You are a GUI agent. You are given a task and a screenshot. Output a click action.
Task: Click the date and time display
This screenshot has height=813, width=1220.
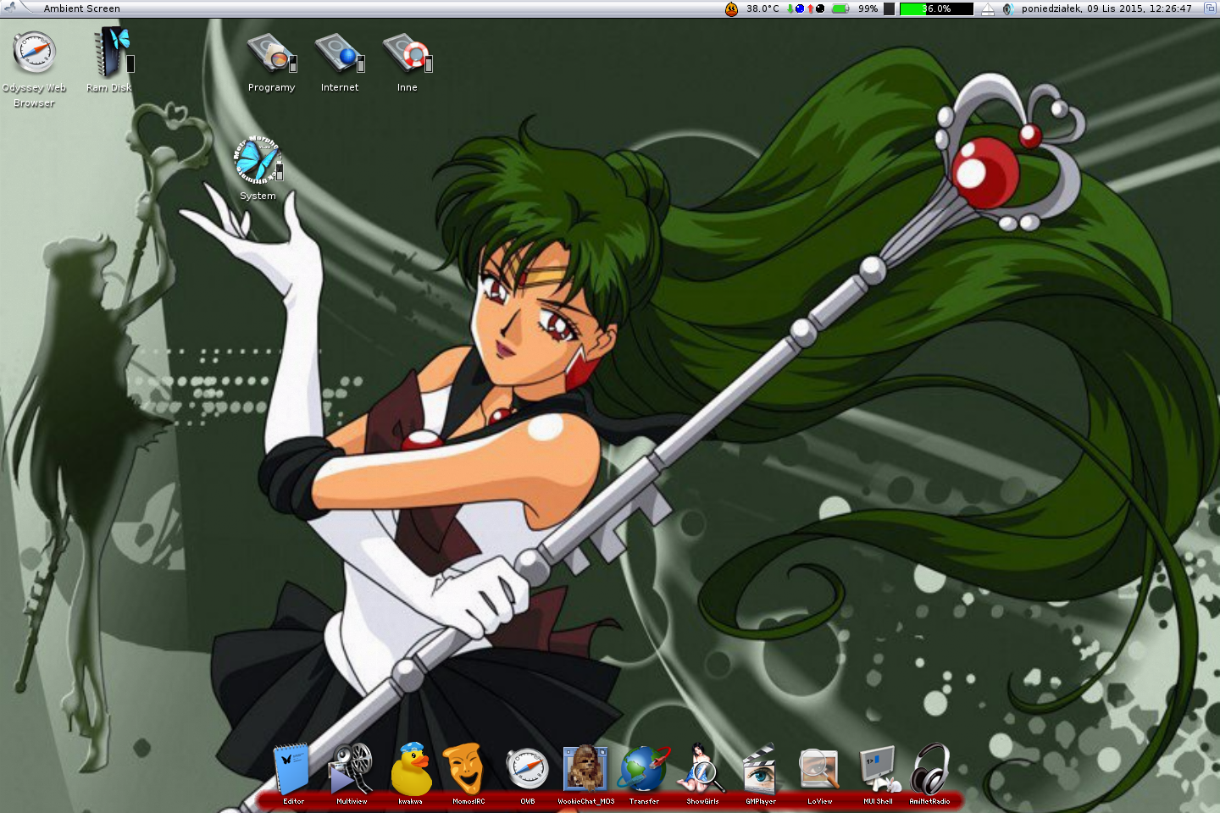(x=1106, y=8)
